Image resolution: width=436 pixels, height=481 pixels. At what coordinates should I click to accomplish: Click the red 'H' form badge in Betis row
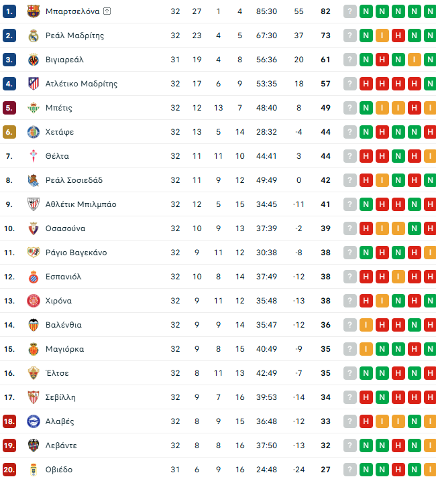point(414,108)
